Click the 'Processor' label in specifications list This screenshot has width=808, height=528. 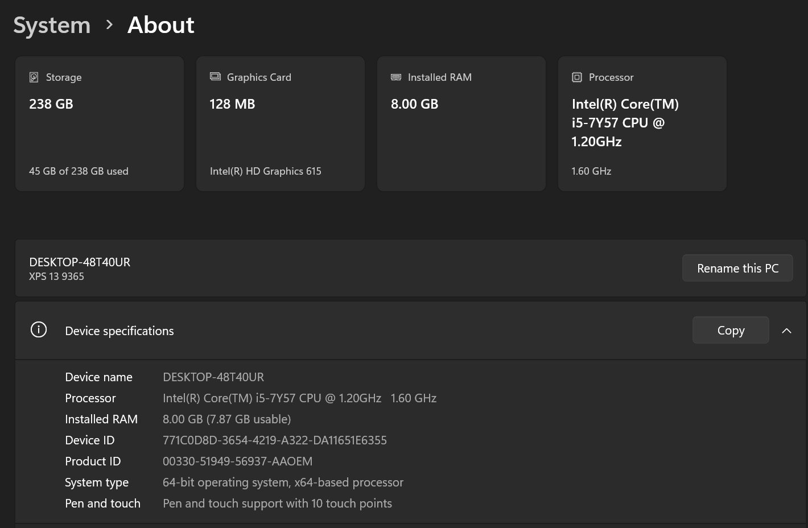click(x=90, y=398)
